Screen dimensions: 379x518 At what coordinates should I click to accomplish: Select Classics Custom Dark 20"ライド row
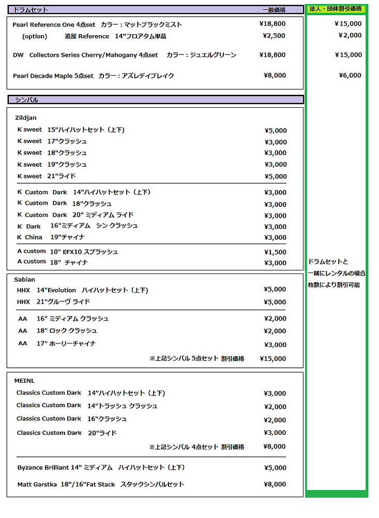point(67,433)
